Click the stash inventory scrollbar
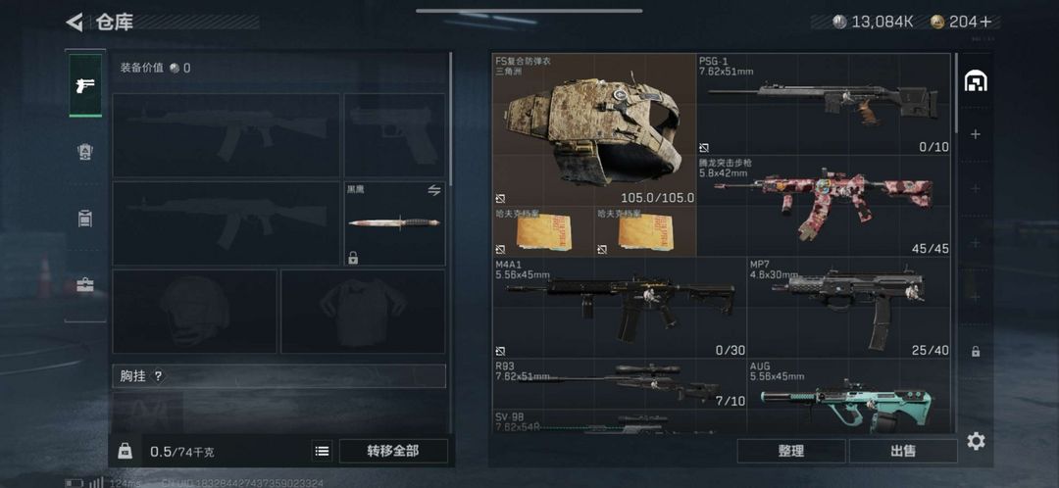 tap(956, 93)
